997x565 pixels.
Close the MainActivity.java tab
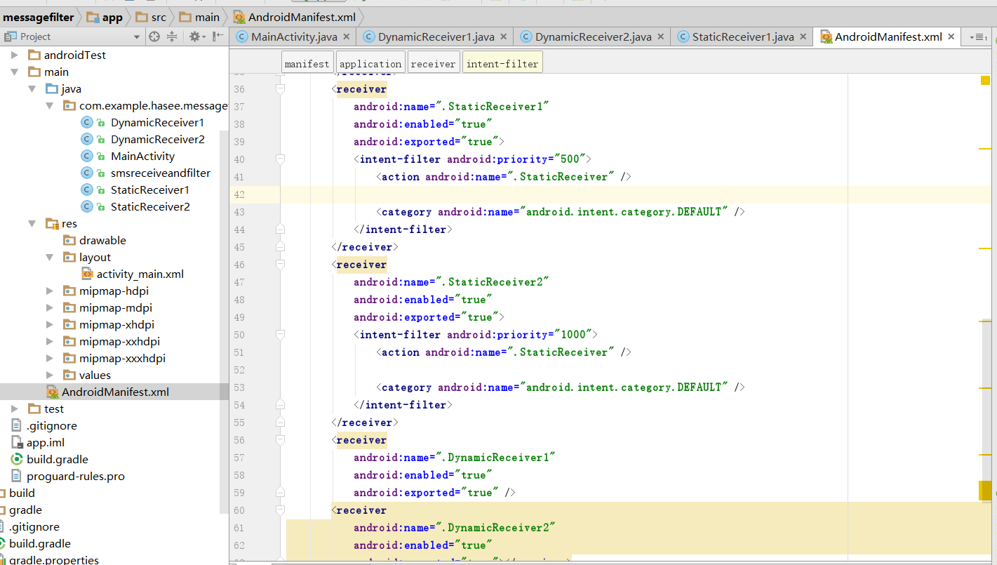click(347, 37)
